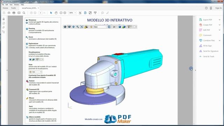This screenshot has width=224, height=126.
Task: Click the page number field
Action: point(41,13)
